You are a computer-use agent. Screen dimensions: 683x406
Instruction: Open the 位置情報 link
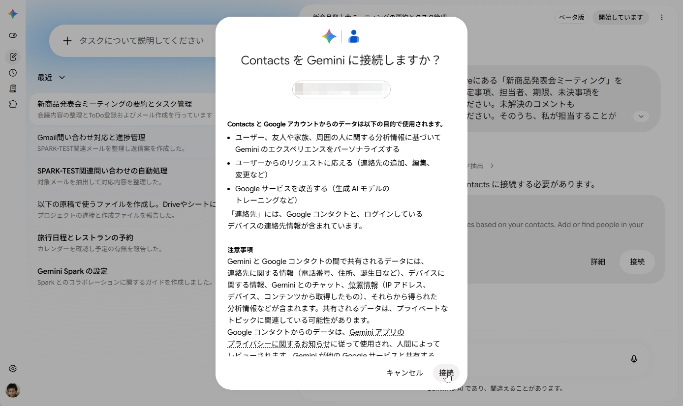pos(363,285)
